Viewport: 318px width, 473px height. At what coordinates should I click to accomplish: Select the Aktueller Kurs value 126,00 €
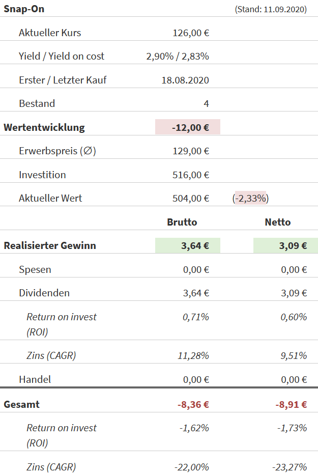(191, 33)
